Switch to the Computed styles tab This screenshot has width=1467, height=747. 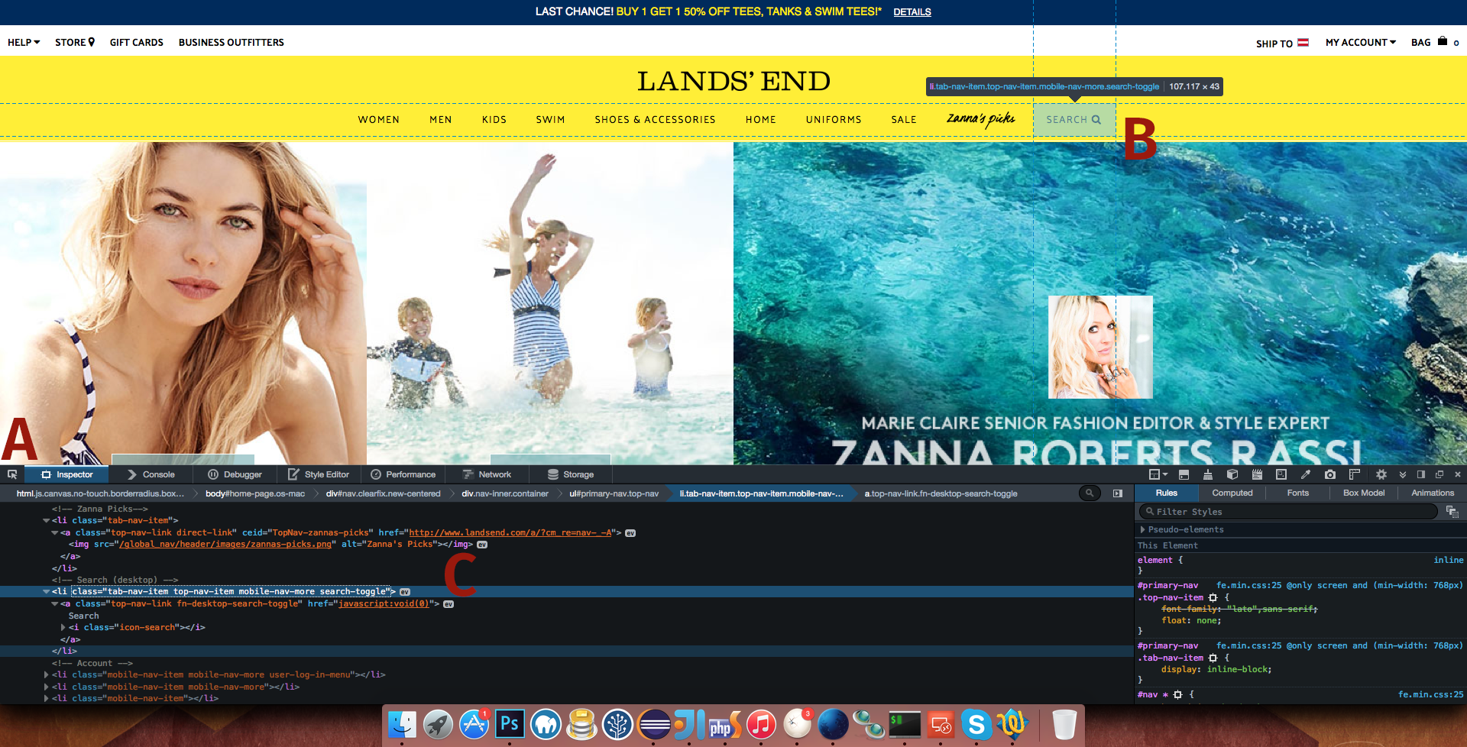pos(1232,493)
